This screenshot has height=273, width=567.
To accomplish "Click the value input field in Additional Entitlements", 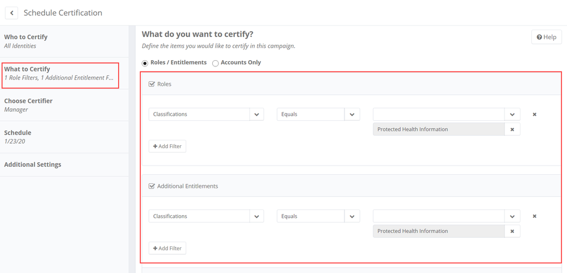I will click(438, 216).
